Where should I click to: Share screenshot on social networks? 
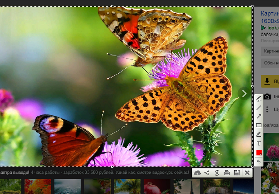pyautogui.click(x=207, y=173)
